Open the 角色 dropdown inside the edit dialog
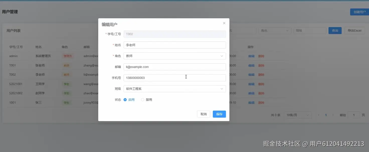369x152 pixels. point(174,56)
